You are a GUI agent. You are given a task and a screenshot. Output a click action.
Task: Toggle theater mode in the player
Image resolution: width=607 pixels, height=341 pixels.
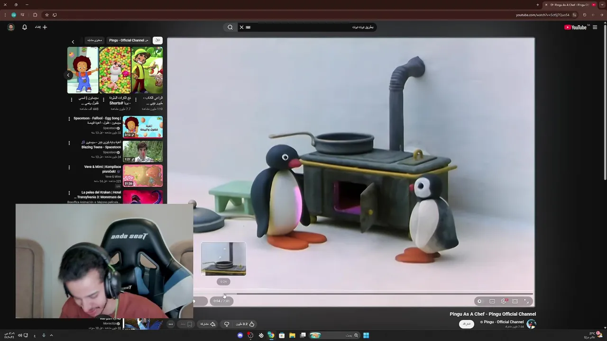click(x=515, y=301)
